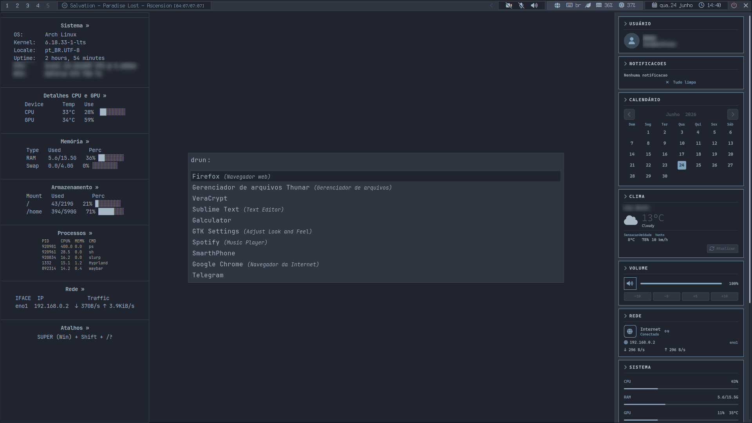
Task: Click the keyboard layout 'br' indicator
Action: pyautogui.click(x=573, y=5)
